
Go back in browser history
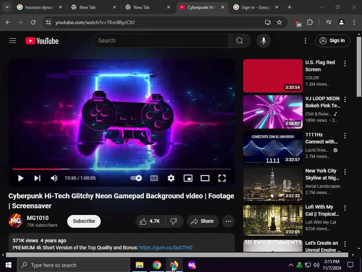(8, 22)
